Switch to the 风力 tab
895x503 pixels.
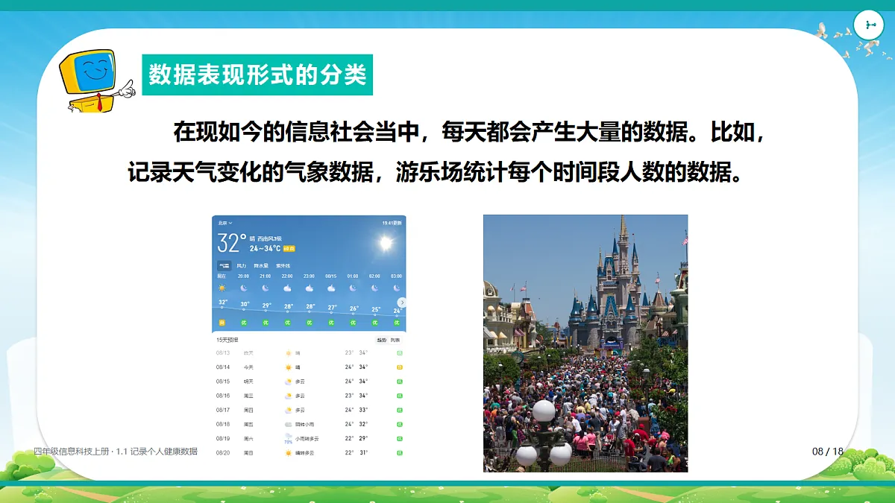(242, 266)
